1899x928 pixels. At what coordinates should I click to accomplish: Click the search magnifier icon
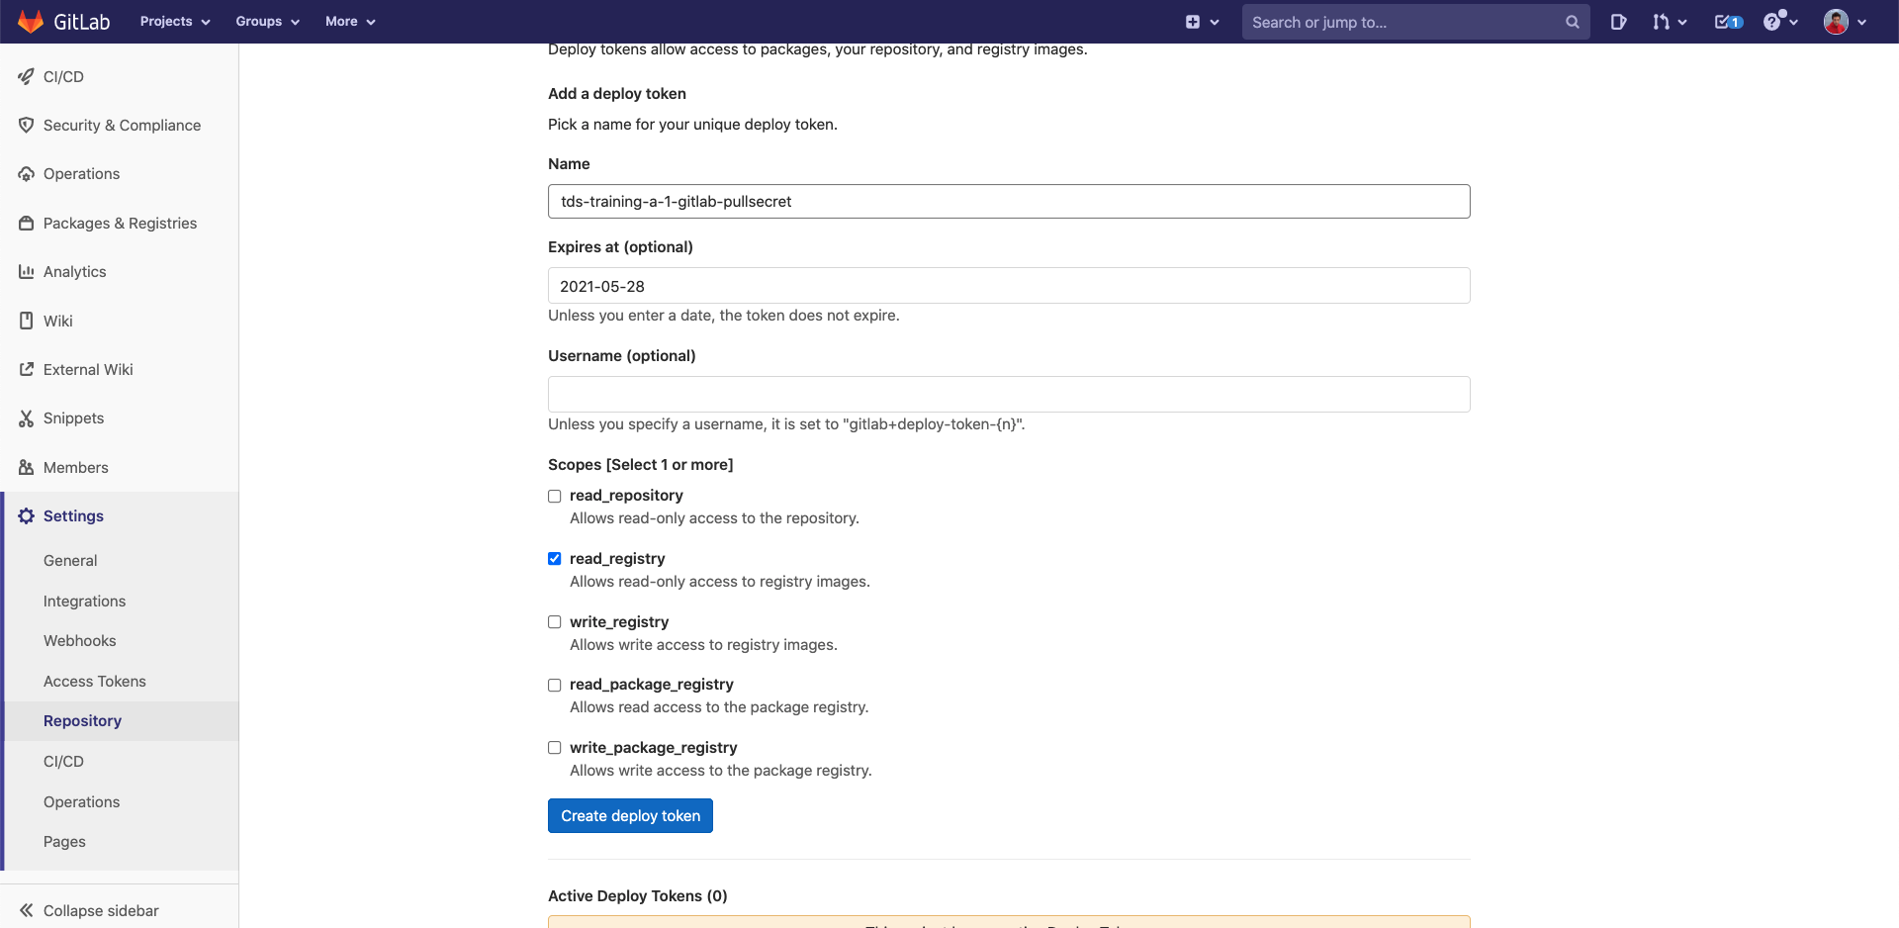1572,22
